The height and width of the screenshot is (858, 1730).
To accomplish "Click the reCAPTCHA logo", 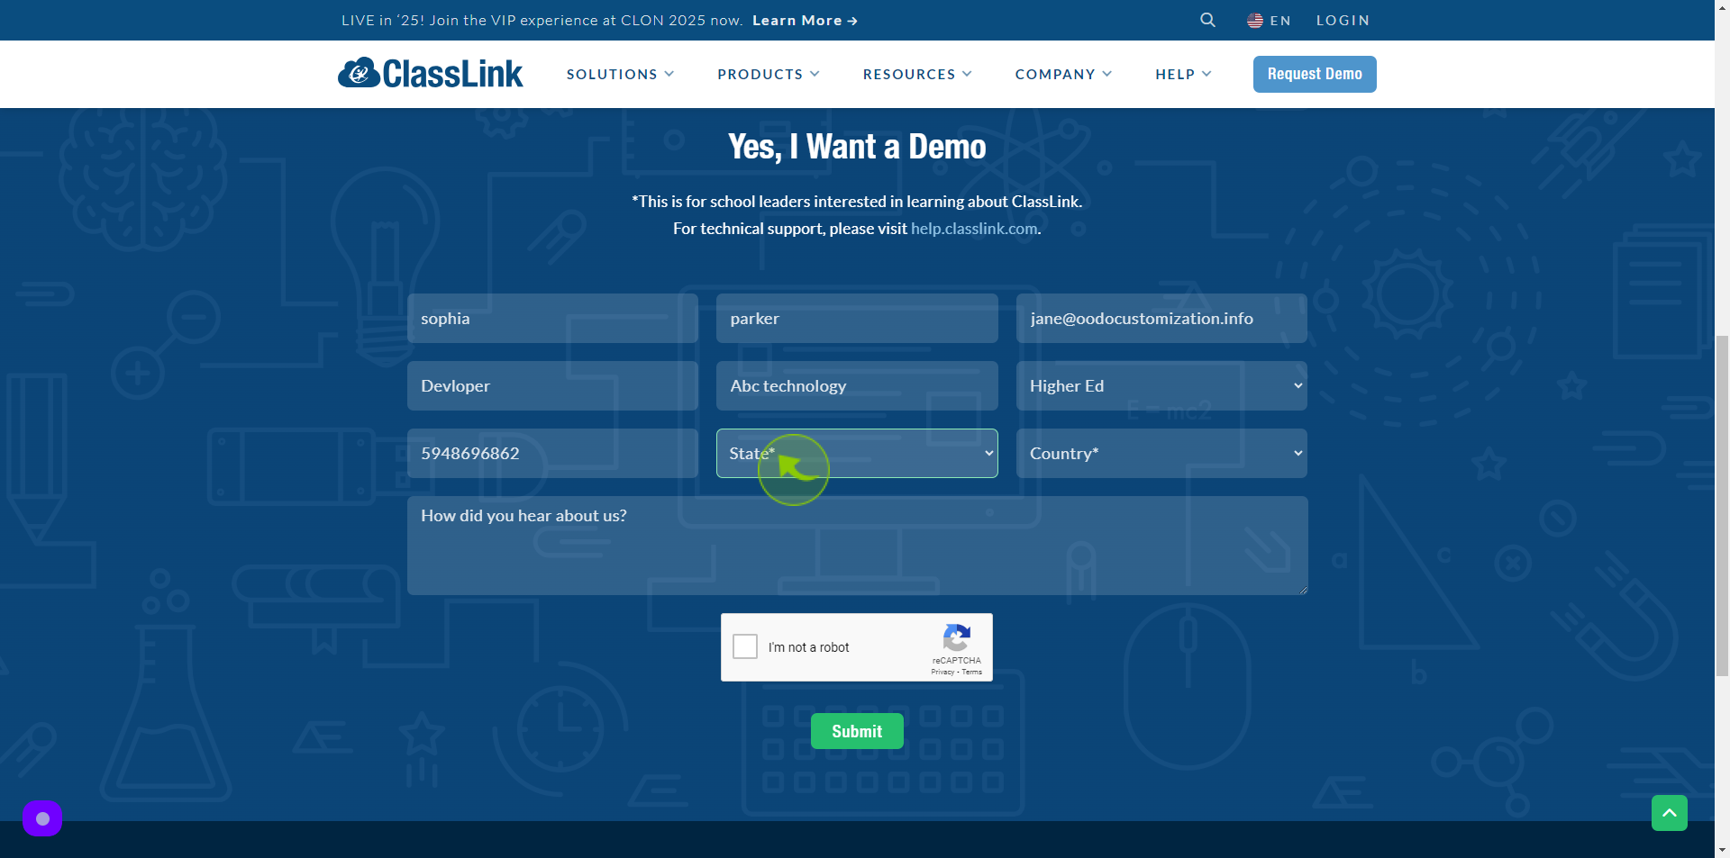I will (956, 637).
